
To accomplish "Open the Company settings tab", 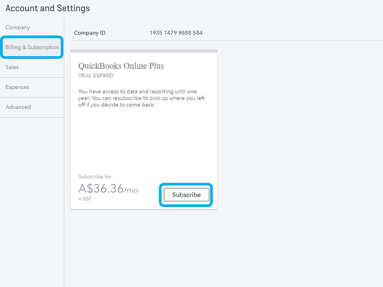I will coord(18,27).
